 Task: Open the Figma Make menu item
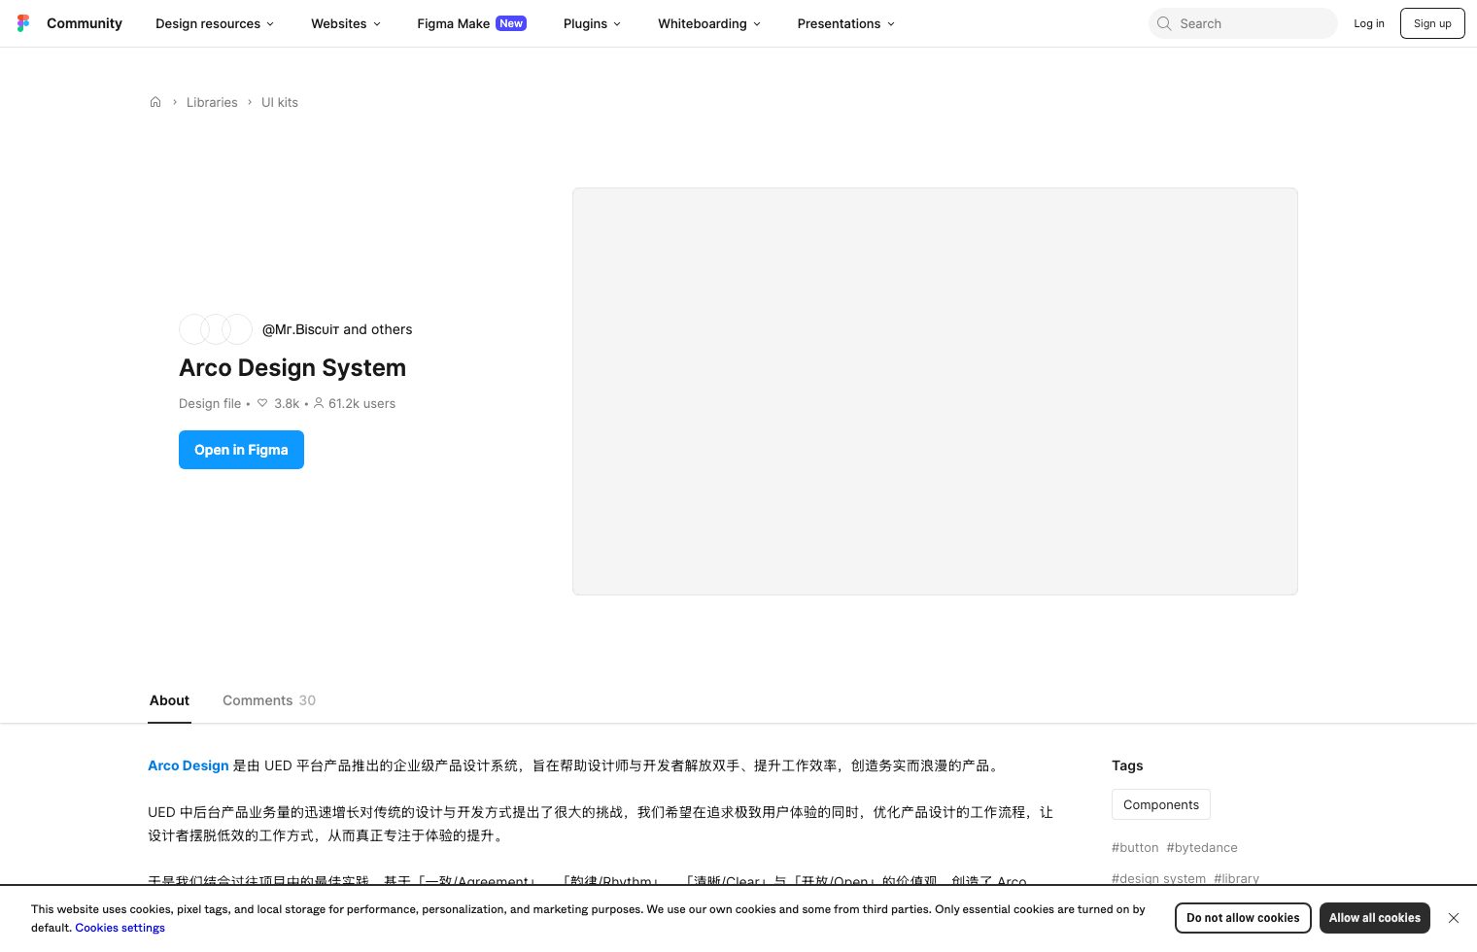pos(453,23)
